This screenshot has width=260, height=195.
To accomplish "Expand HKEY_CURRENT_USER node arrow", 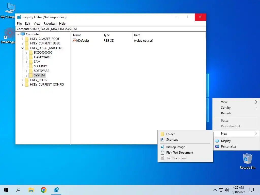I will point(23,44).
